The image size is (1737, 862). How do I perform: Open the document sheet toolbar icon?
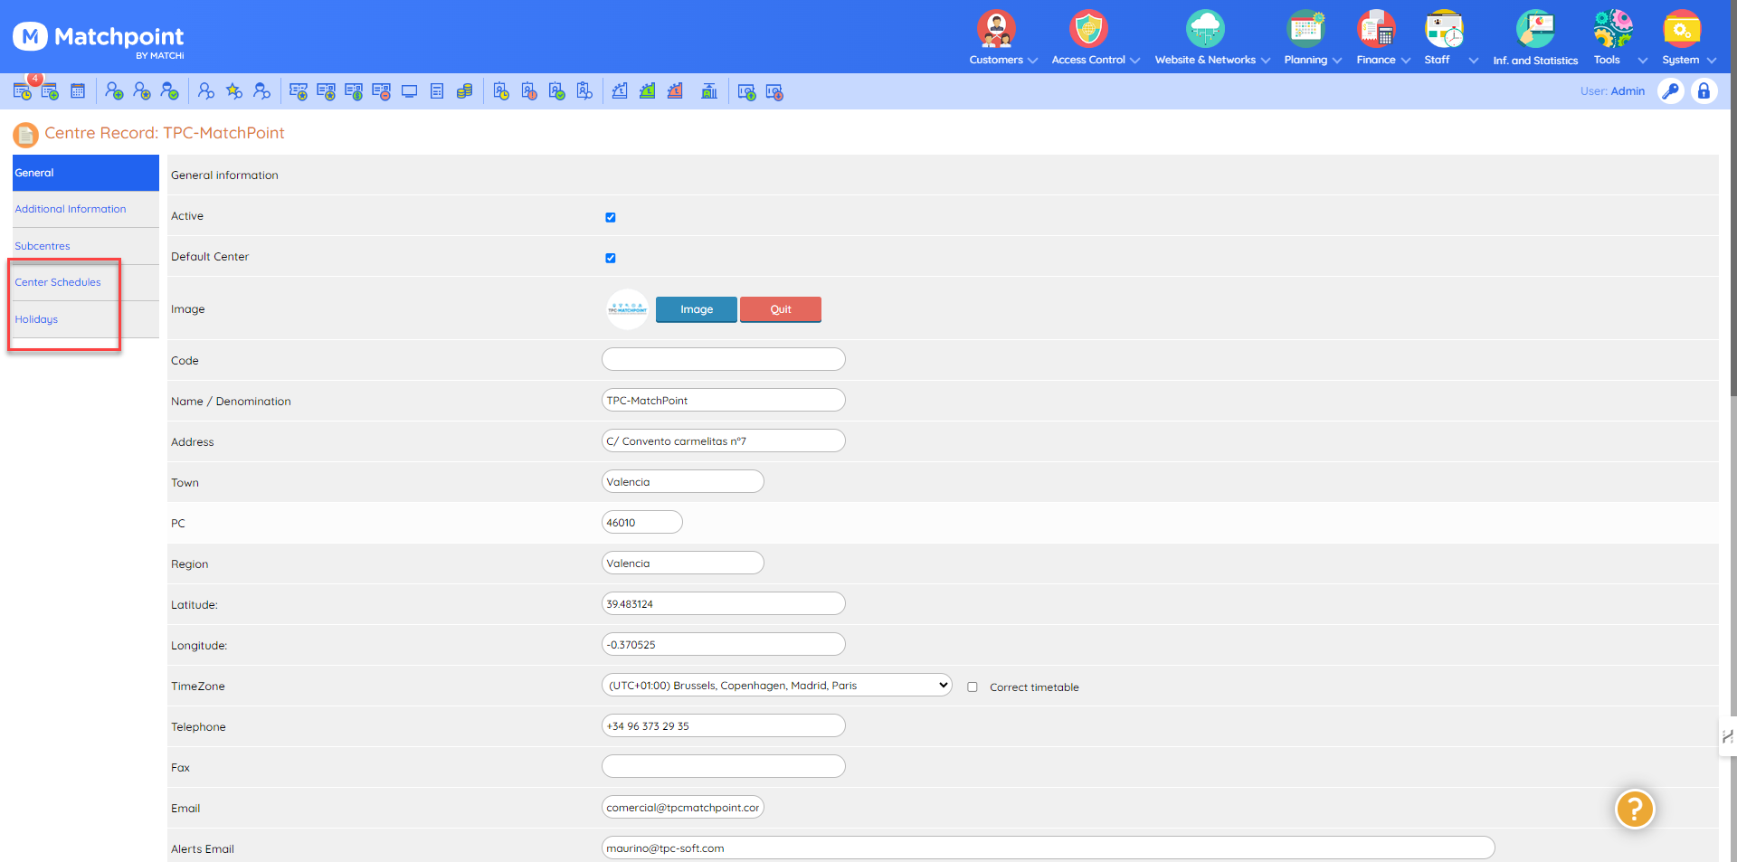coord(437,91)
